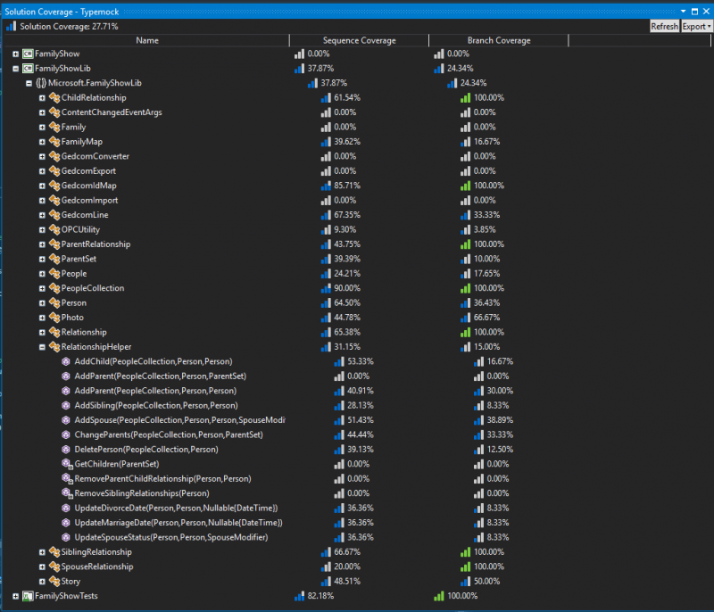
Task: Click the ContentChangedEventArgs class icon
Action: click(54, 112)
